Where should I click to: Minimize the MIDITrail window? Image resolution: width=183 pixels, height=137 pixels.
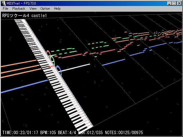169,3
